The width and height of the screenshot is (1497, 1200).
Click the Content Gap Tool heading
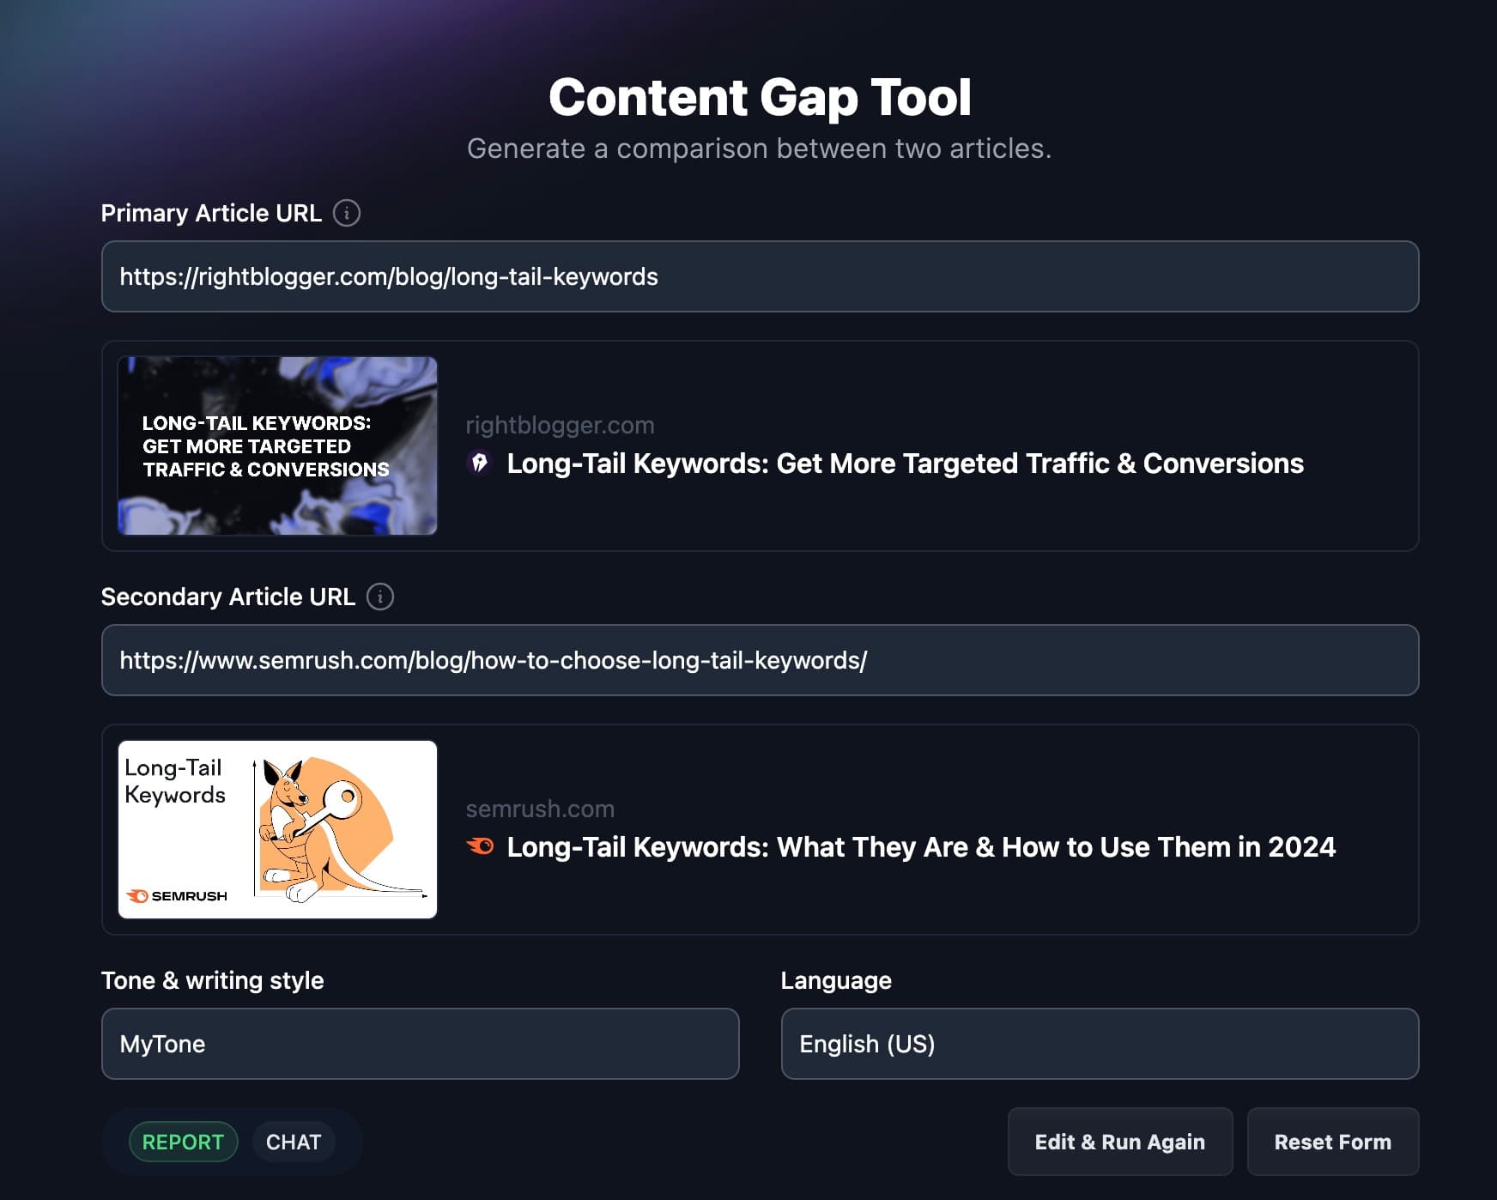[760, 97]
